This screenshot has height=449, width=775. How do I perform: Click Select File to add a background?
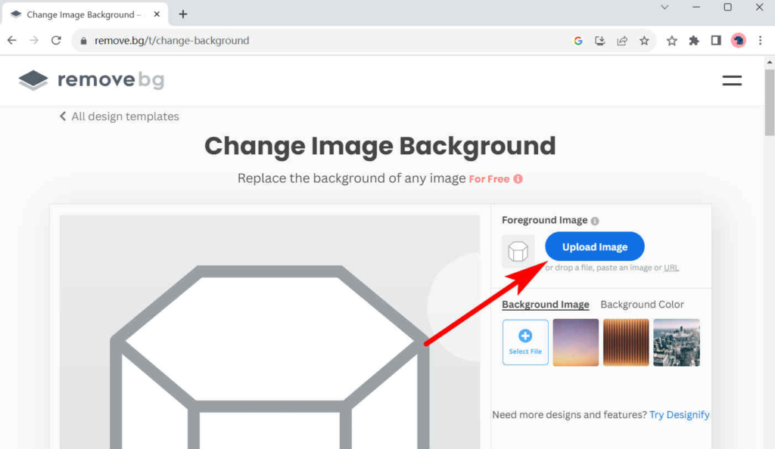point(524,342)
